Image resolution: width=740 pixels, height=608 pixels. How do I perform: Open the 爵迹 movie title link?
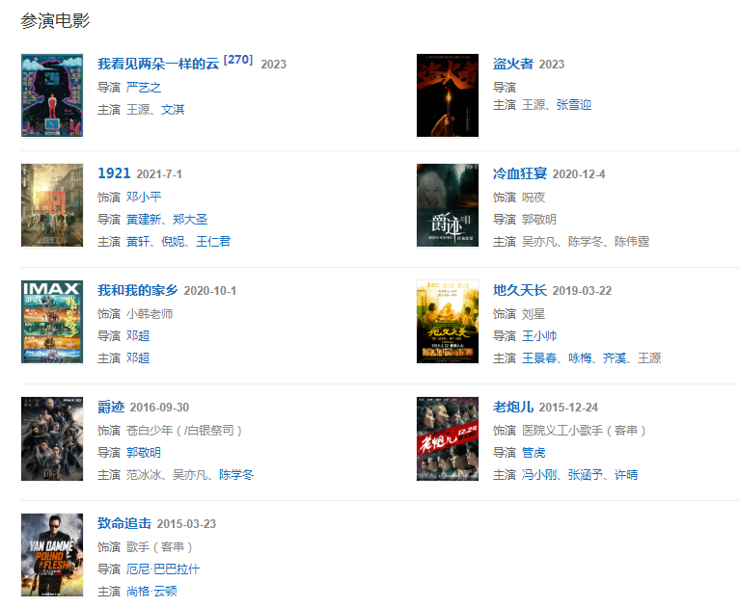[111, 407]
